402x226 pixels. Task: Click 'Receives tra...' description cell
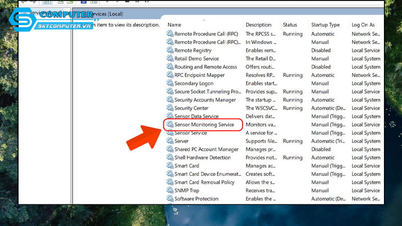[260, 190]
